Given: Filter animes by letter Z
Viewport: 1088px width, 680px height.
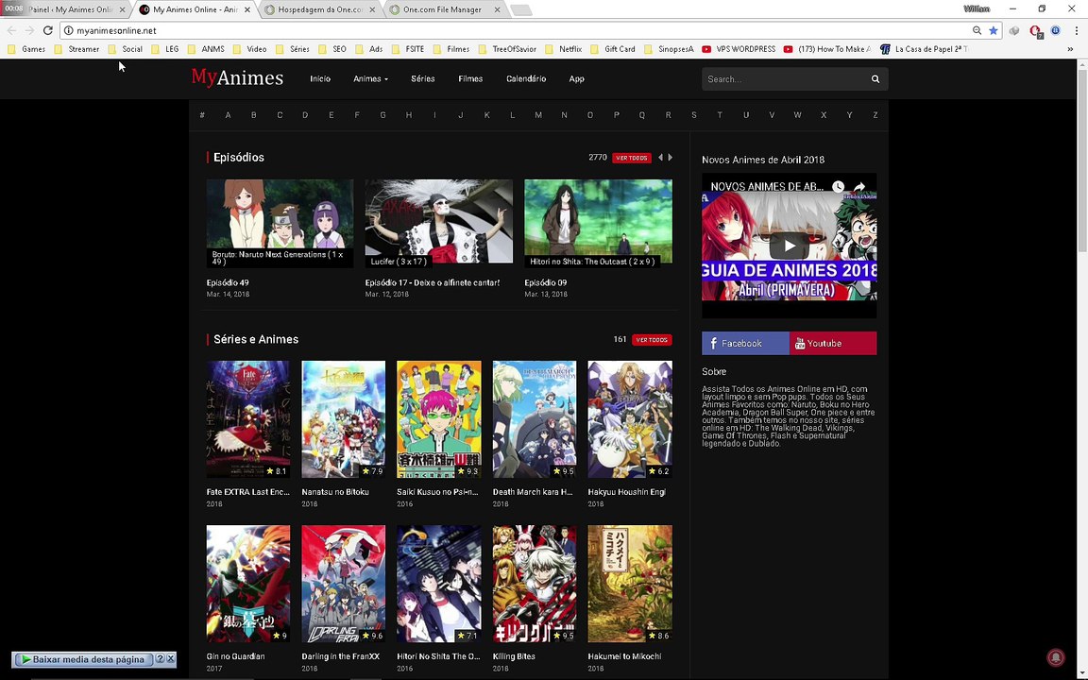Looking at the screenshot, I should [x=875, y=115].
